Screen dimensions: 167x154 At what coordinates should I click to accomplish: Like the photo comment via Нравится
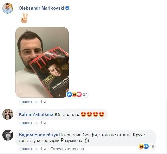point(27,102)
